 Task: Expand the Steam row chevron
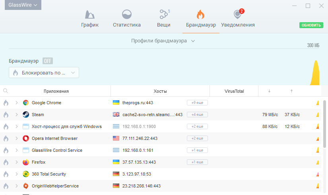[17, 115]
